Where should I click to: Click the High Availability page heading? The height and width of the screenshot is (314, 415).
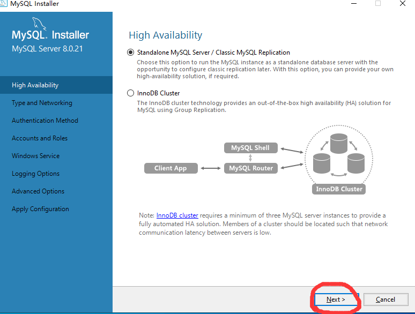pyautogui.click(x=166, y=35)
